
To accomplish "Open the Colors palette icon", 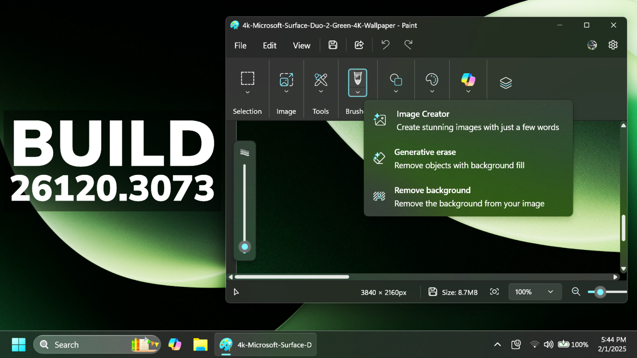I will point(432,79).
